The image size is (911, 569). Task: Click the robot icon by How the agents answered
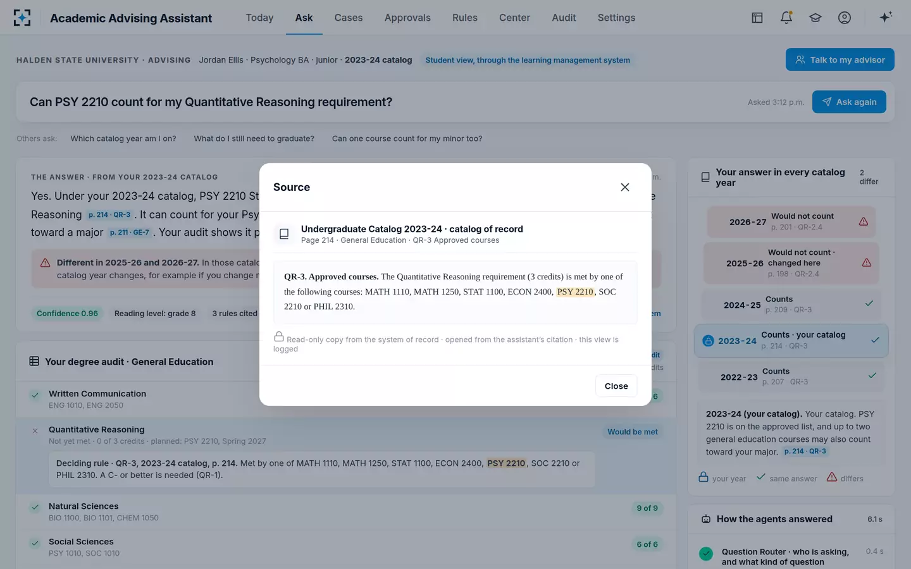tap(706, 519)
